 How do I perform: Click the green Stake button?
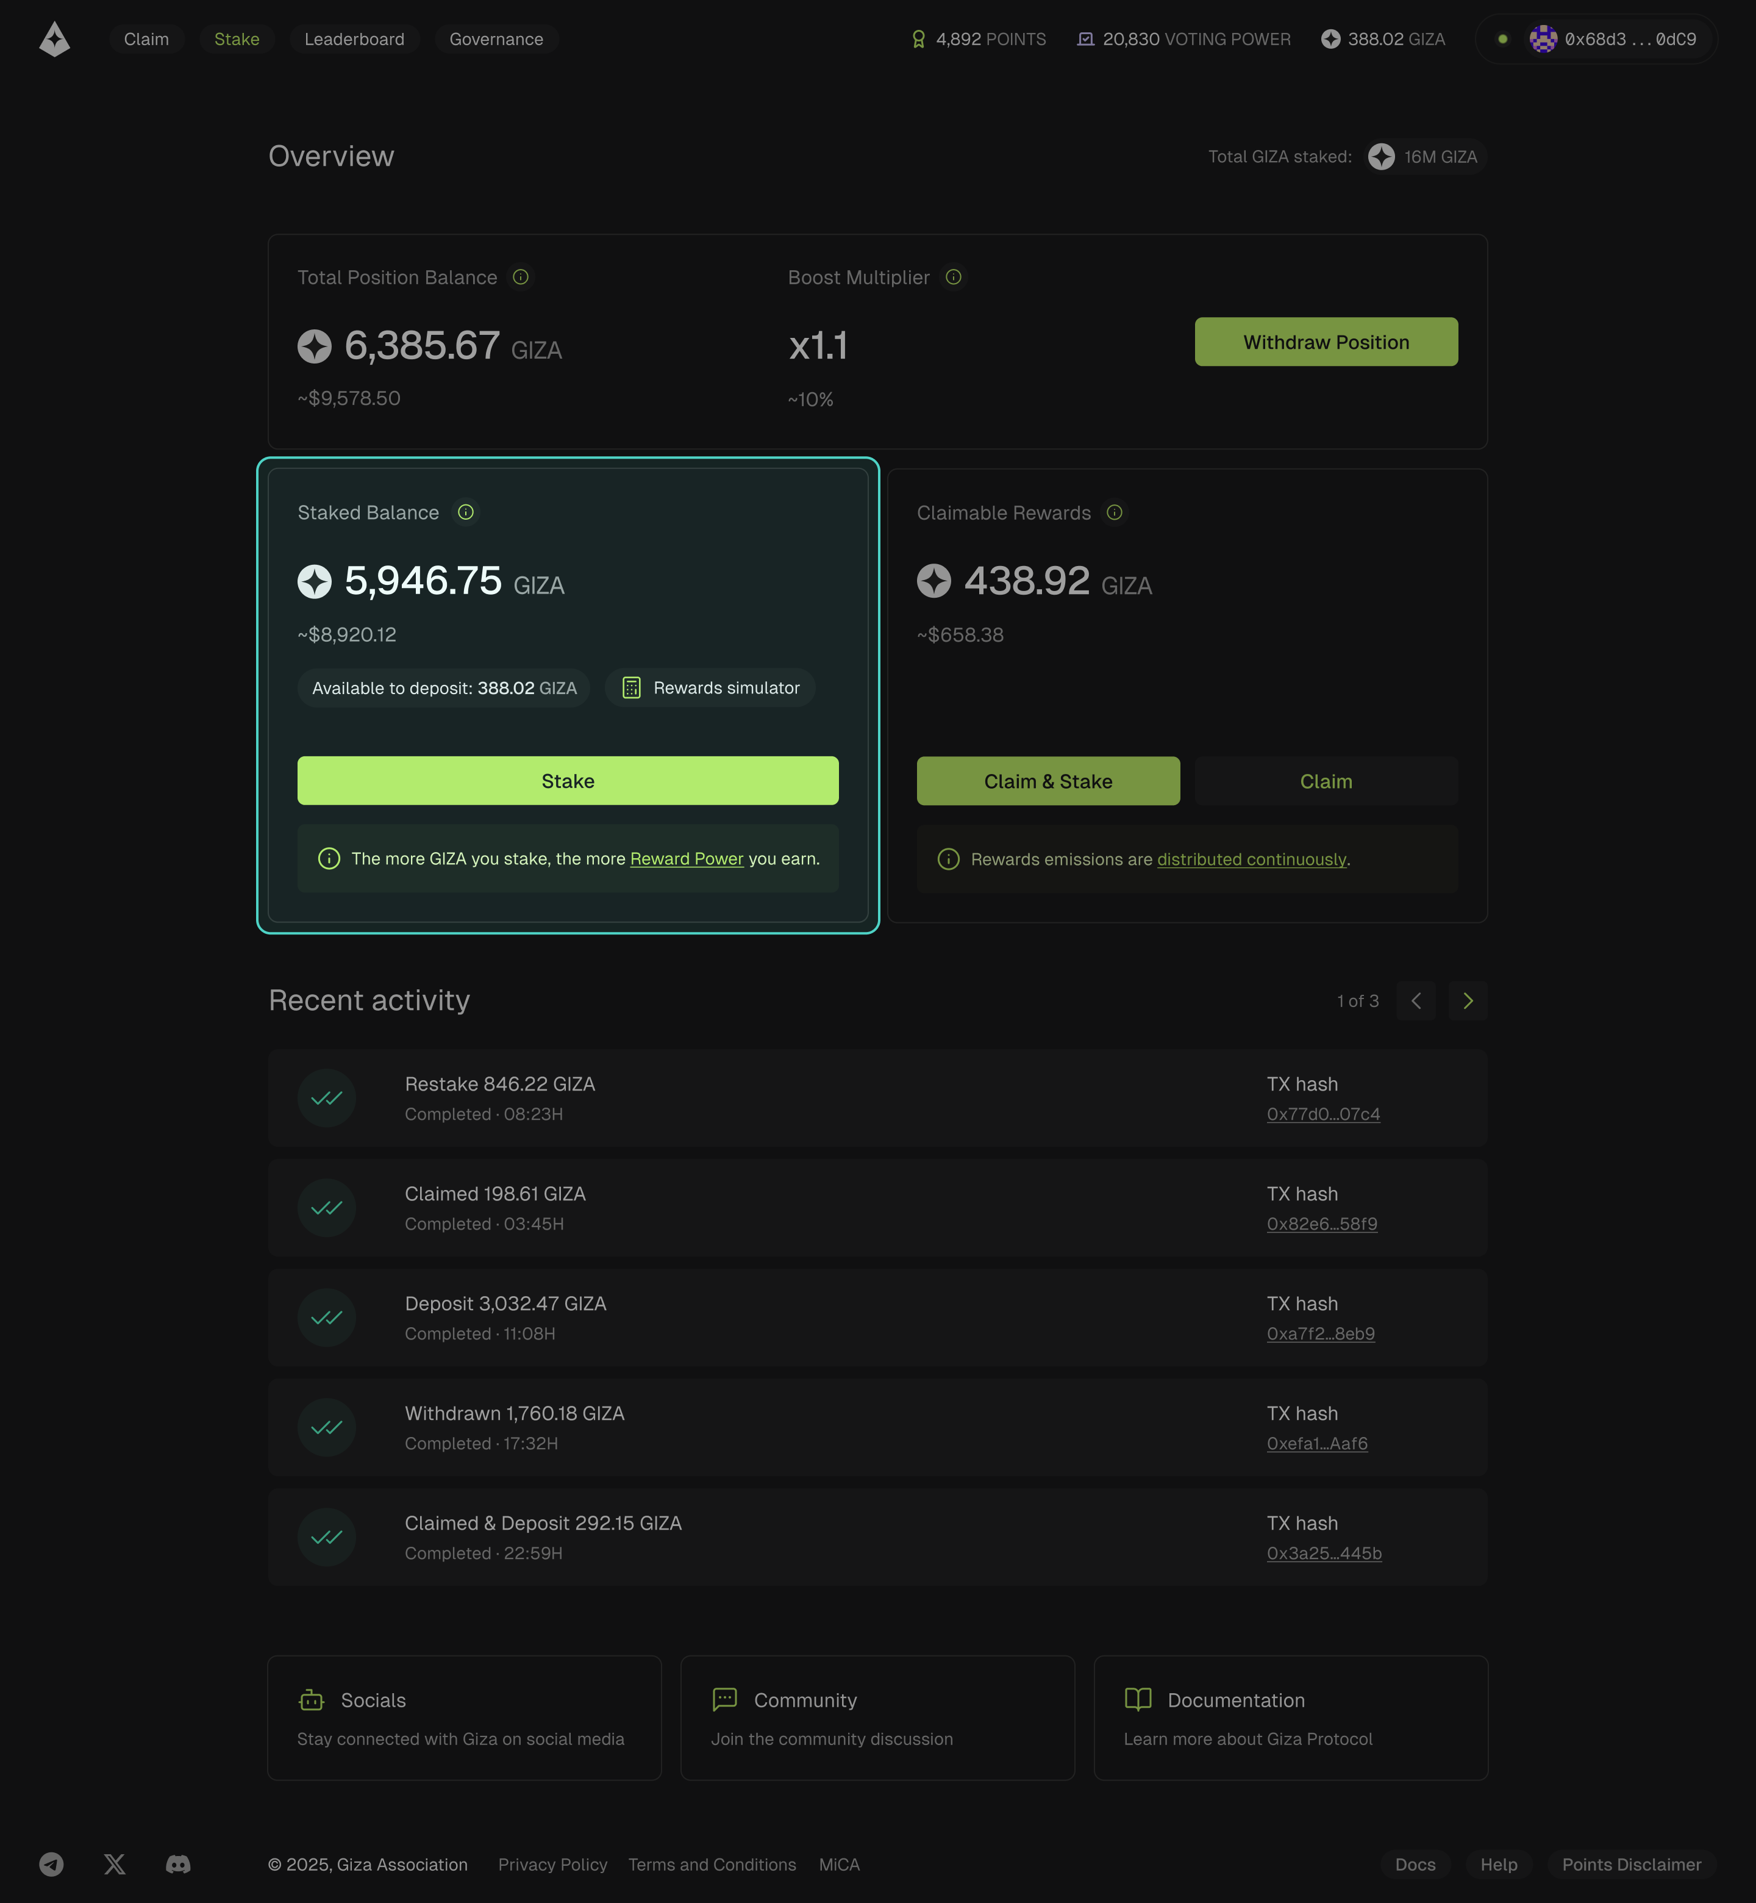567,780
